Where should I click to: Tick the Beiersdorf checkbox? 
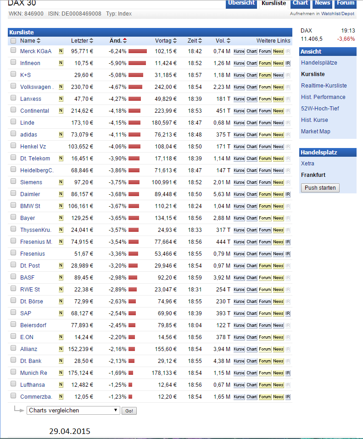coord(13,324)
